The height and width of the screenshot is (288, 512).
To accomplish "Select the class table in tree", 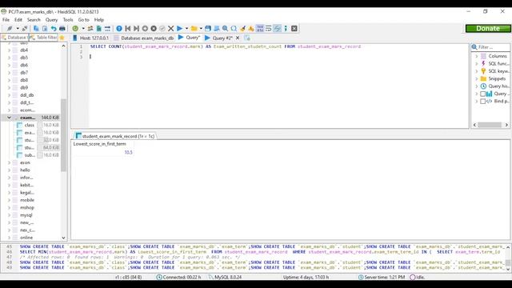I will [30, 125].
